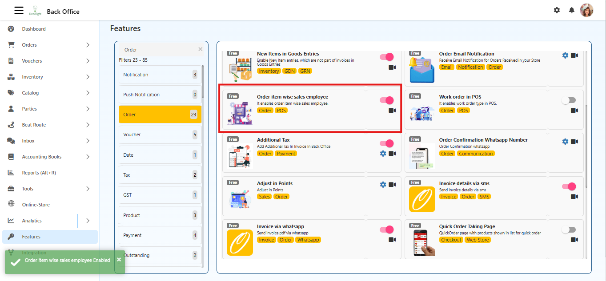606x281 pixels.
Task: Disable Order item wise sales employee toggle
Action: (x=387, y=100)
